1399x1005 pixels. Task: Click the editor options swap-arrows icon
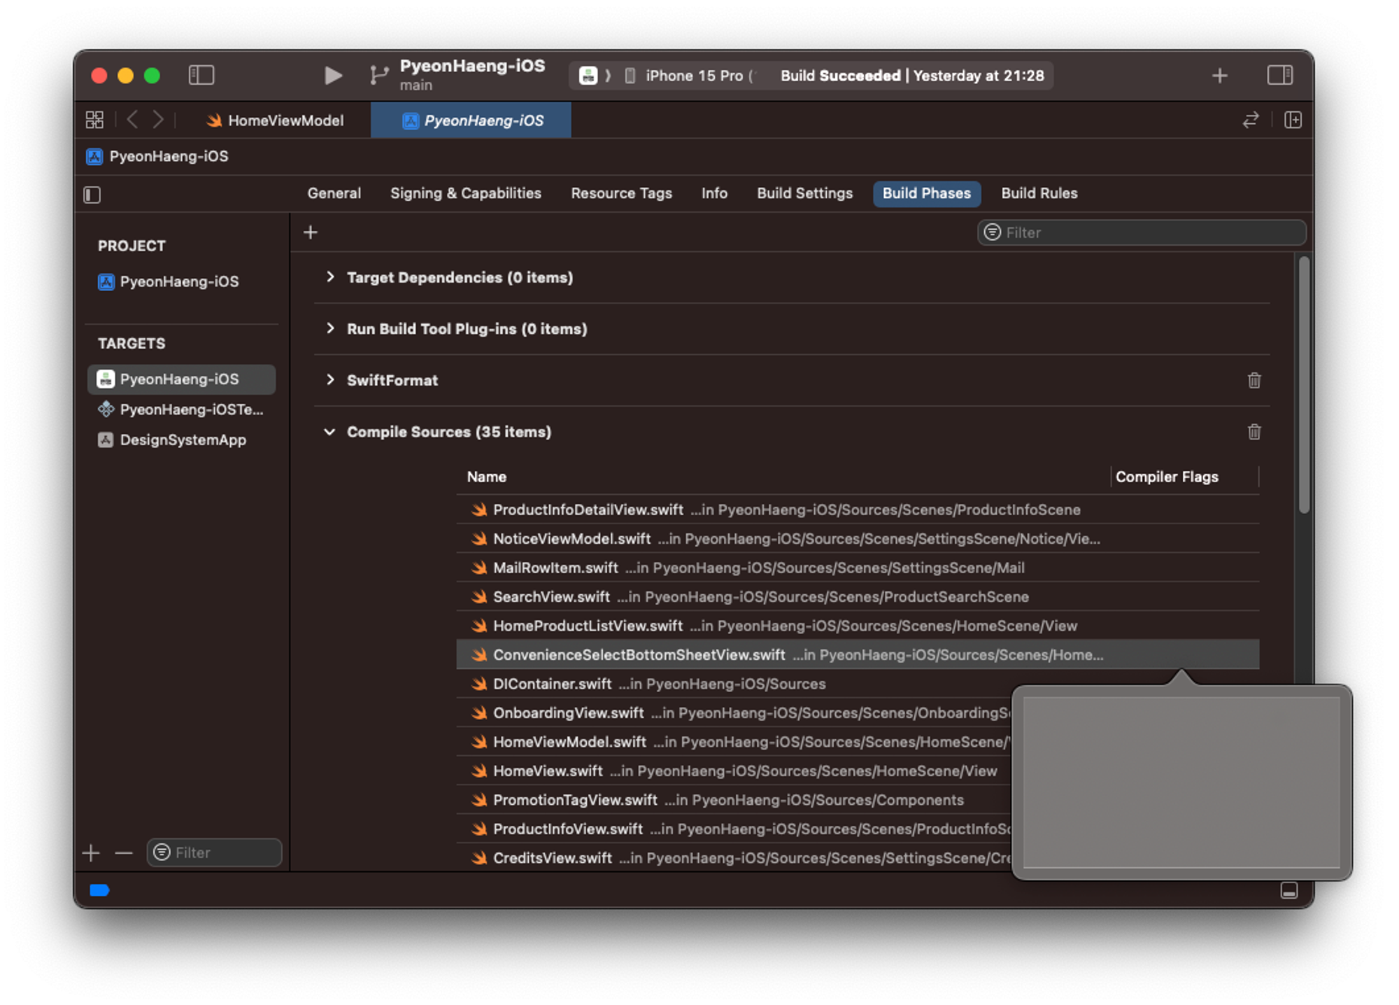click(x=1251, y=120)
